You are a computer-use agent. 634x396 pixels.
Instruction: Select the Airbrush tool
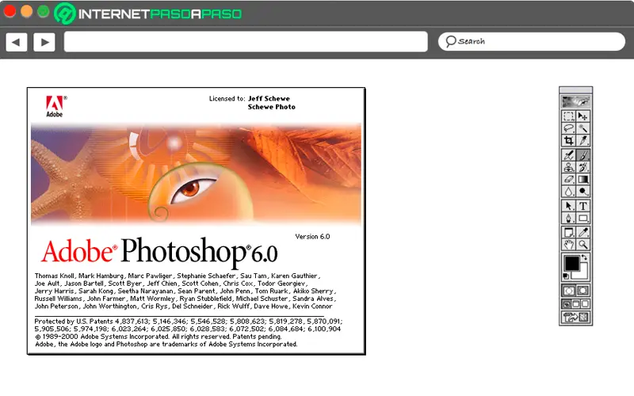click(x=568, y=155)
